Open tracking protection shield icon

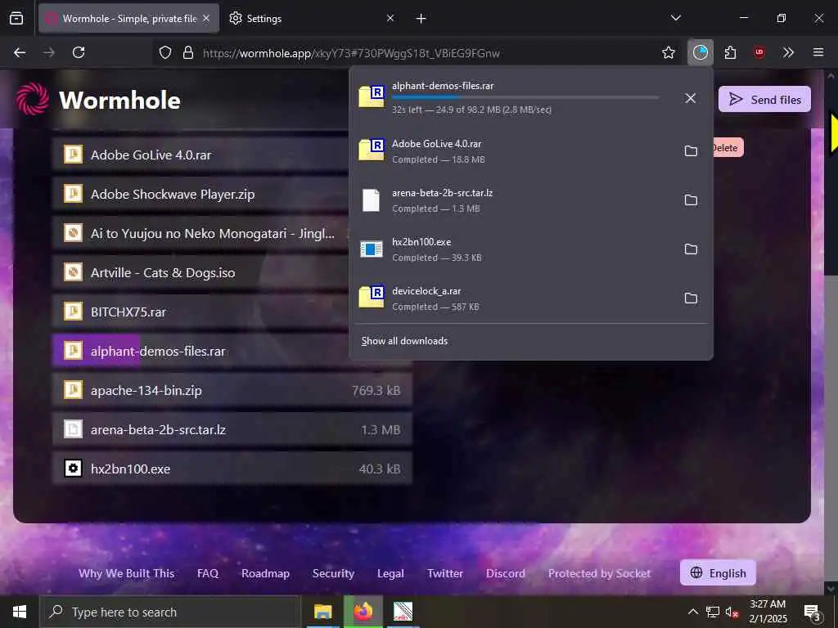pyautogui.click(x=165, y=53)
